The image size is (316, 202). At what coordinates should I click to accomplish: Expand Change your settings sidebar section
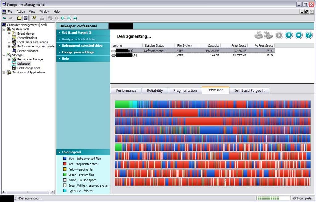pyautogui.click(x=83, y=52)
